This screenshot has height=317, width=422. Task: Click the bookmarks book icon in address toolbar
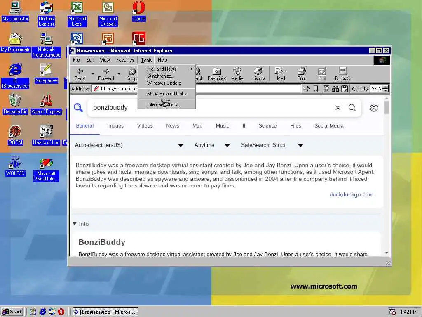[x=326, y=89]
